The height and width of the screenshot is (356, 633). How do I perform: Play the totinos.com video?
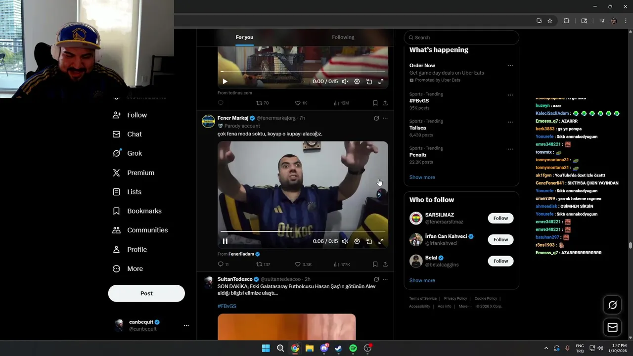click(225, 82)
